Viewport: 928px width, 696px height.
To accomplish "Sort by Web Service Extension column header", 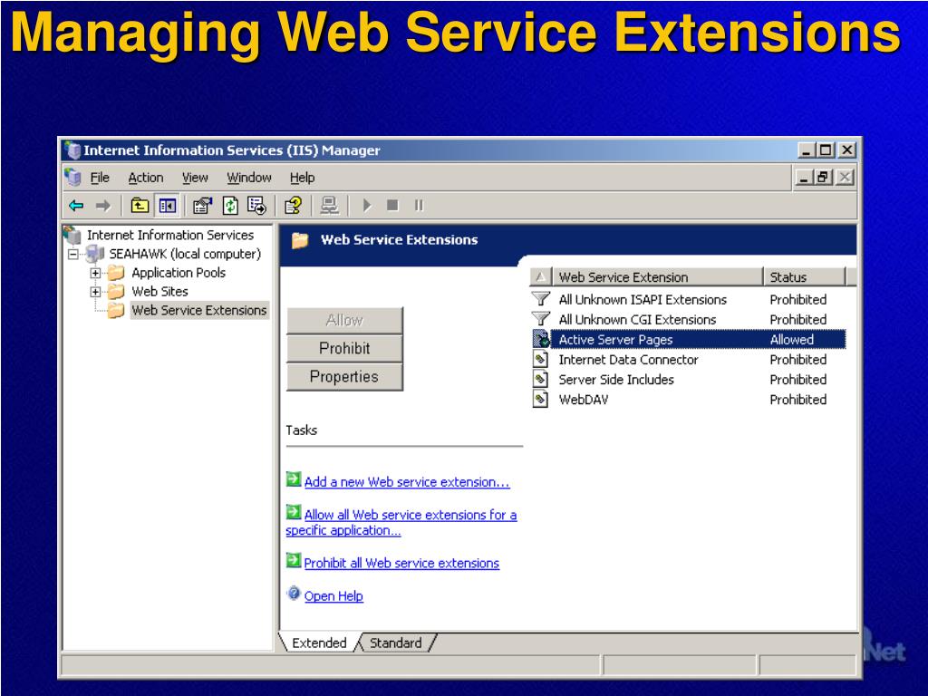I will click(658, 276).
